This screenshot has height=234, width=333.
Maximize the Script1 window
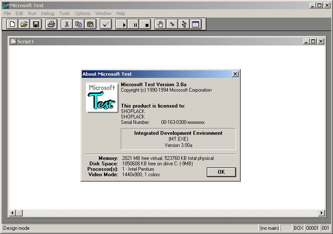(x=313, y=41)
